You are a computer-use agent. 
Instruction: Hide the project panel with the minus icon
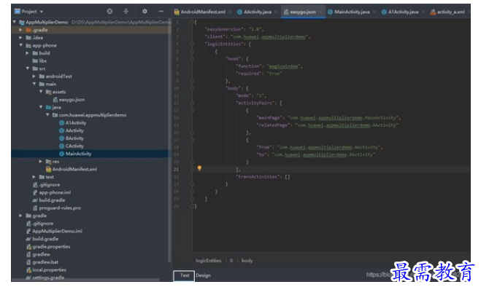161,12
